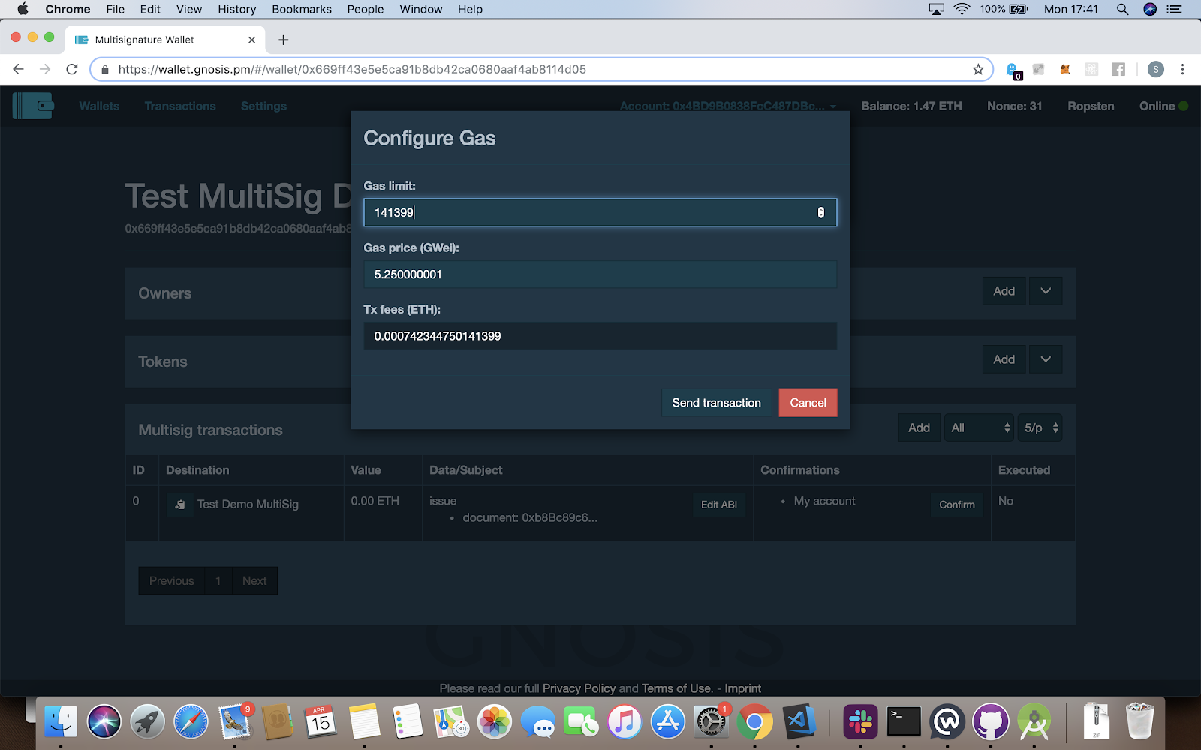Expand the Owners section dropdown arrow
The height and width of the screenshot is (750, 1201).
[x=1046, y=291]
